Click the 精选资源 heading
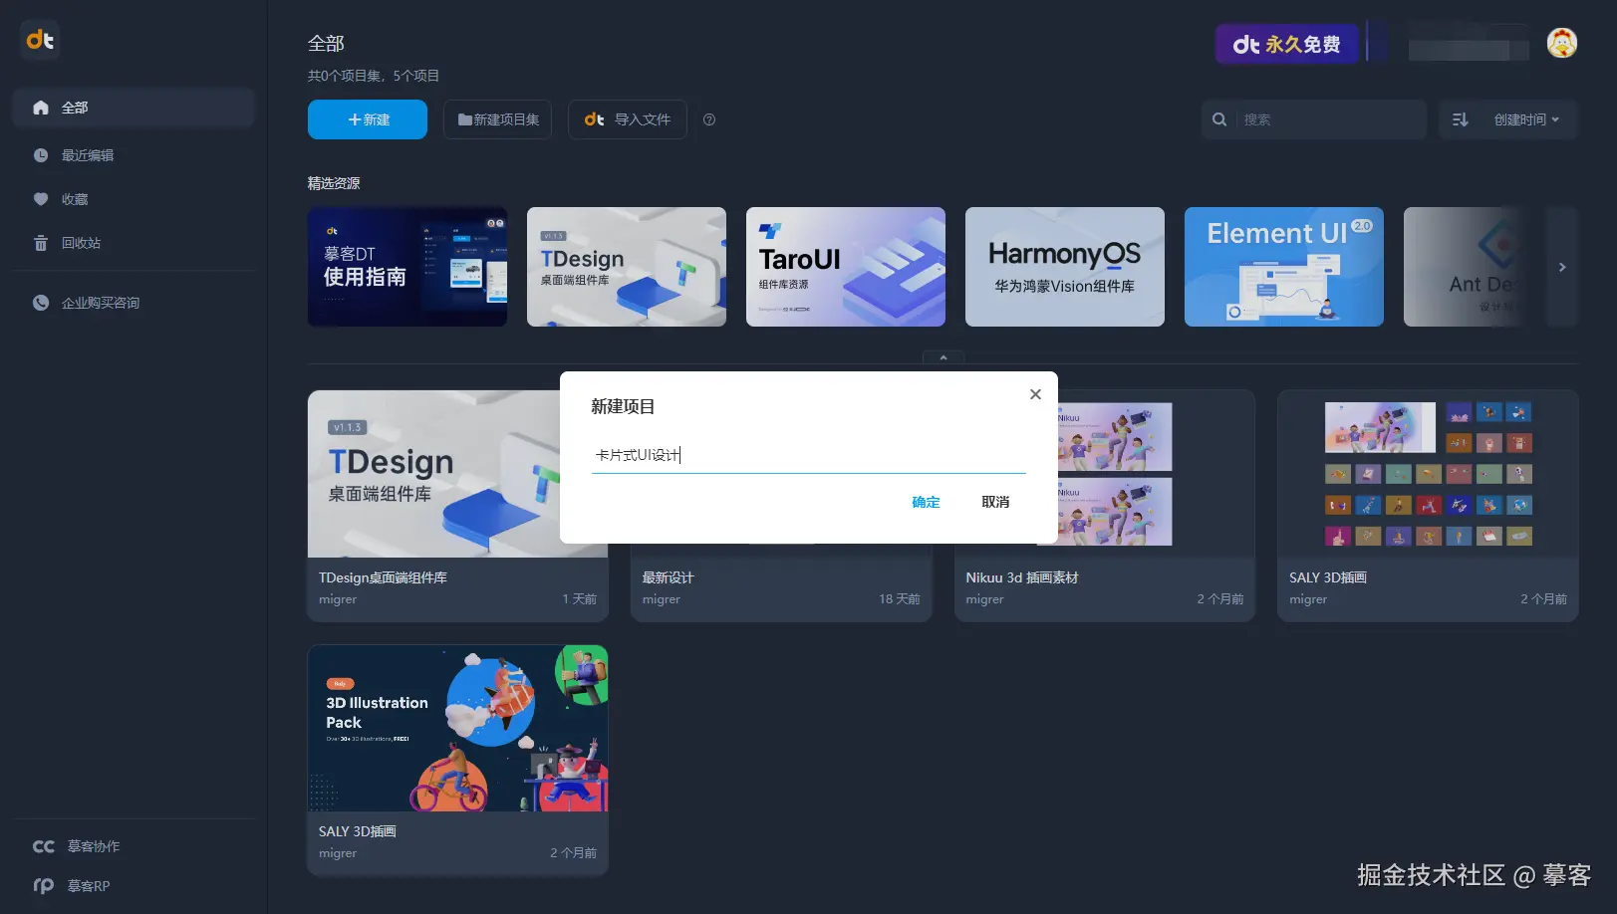 tap(334, 183)
